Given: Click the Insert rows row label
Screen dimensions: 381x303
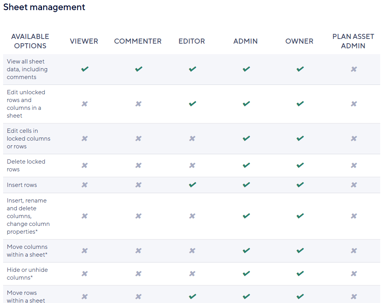Looking at the screenshot, I should [22, 185].
